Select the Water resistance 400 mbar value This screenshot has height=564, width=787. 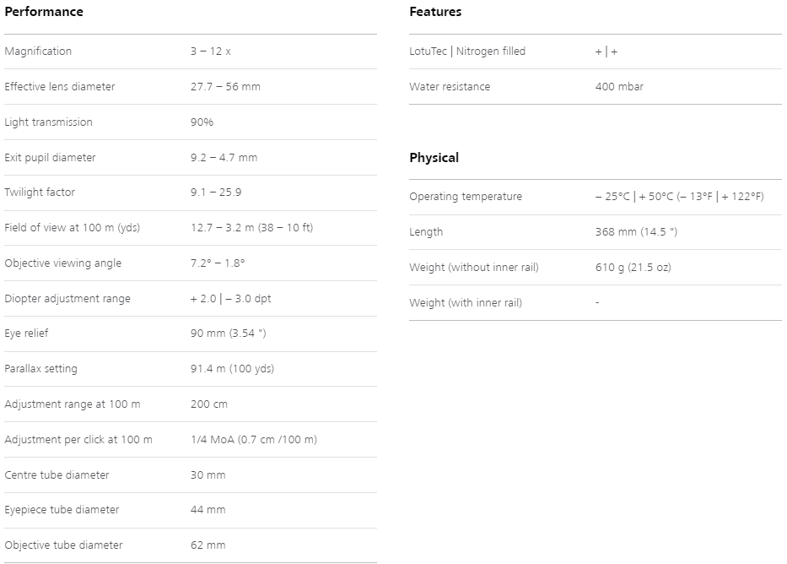point(619,86)
